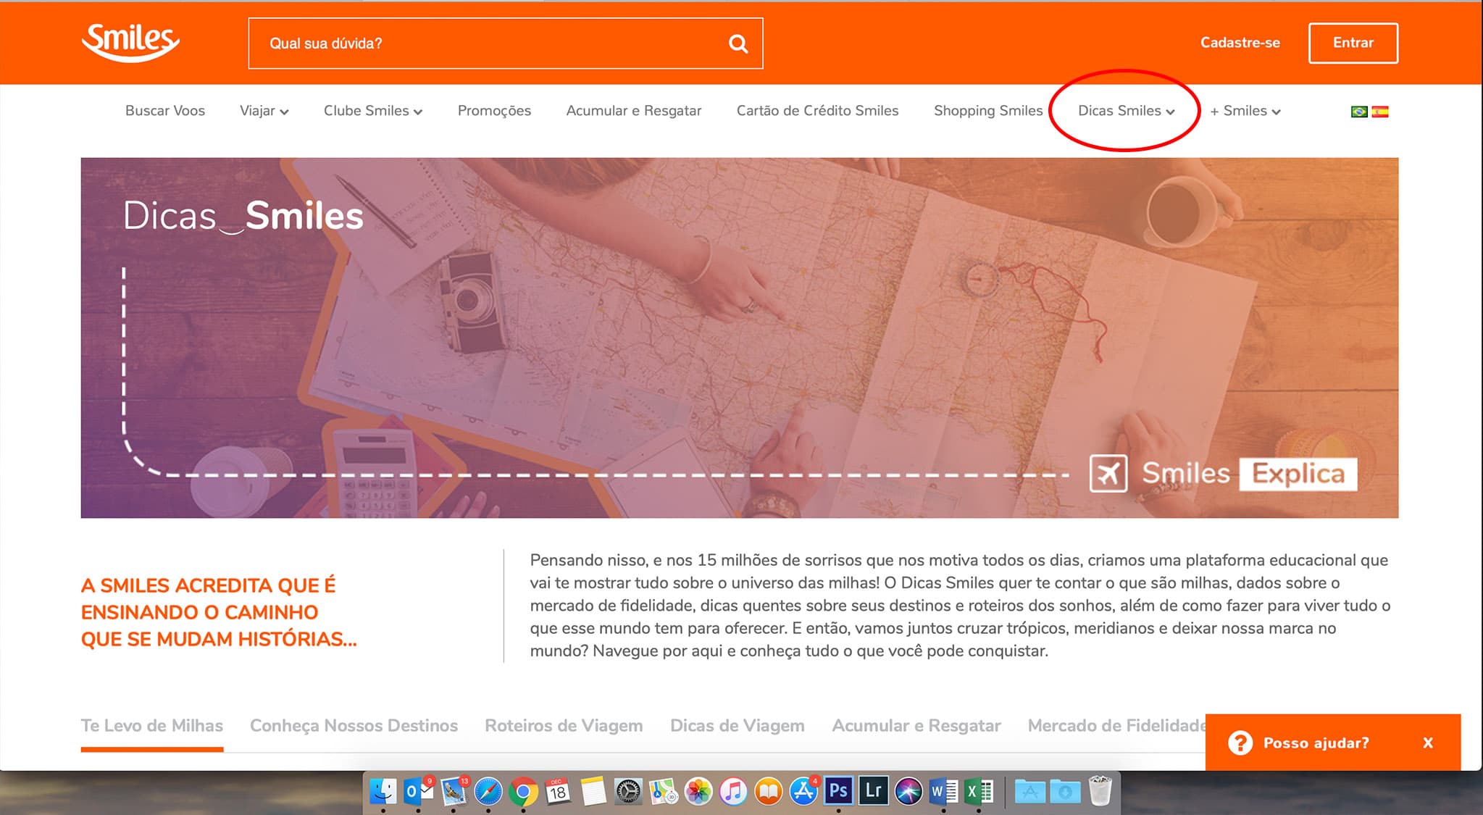Switch to Mercado de Fidelidade tab
The width and height of the screenshot is (1483, 815).
coord(1116,726)
